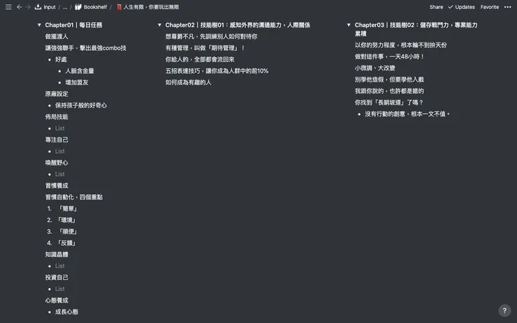Click empty List placeholder under 佈局技能
Image resolution: width=517 pixels, height=323 pixels.
tap(59, 128)
